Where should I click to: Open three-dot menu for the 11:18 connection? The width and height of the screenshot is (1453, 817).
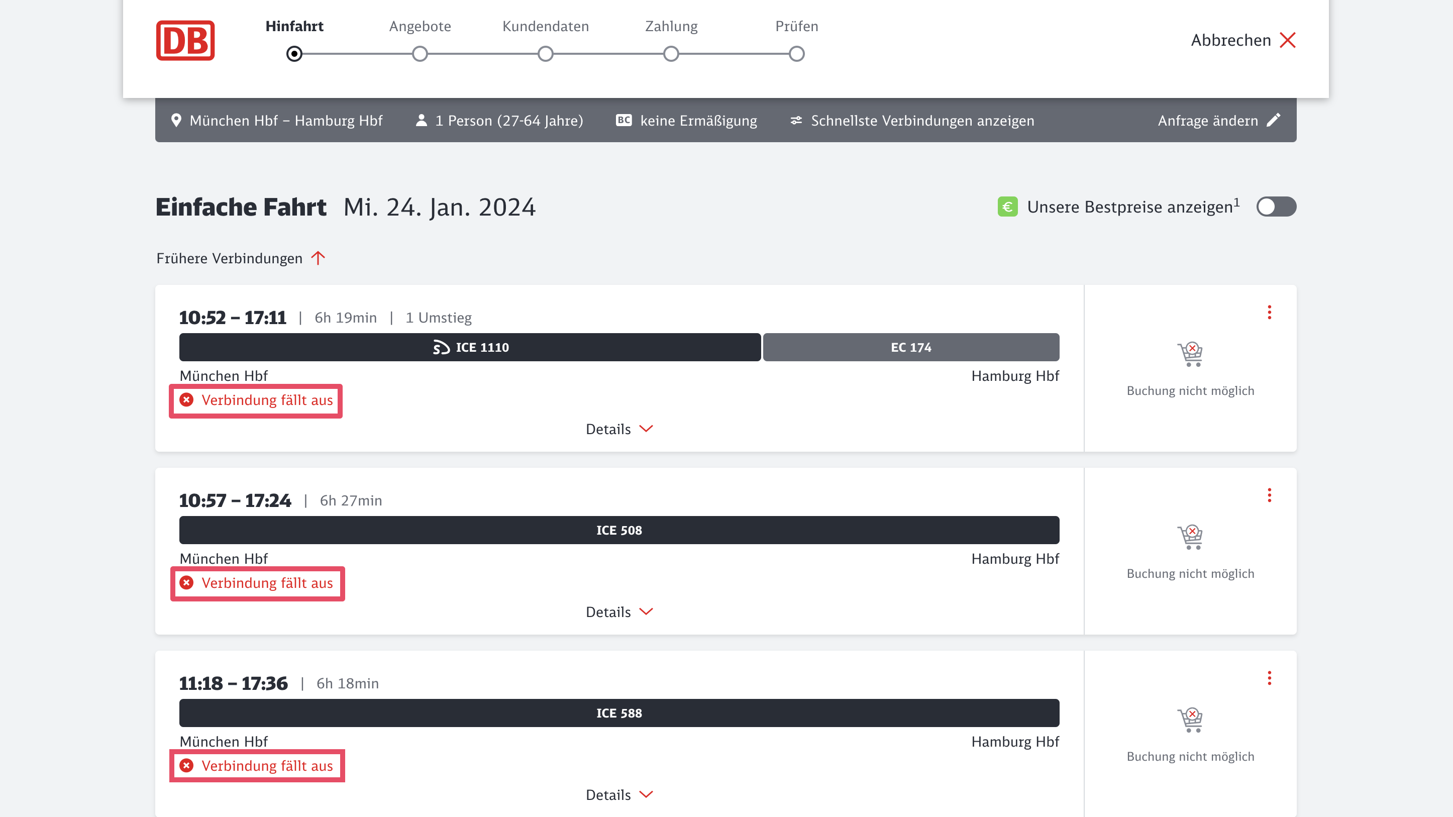1269,678
